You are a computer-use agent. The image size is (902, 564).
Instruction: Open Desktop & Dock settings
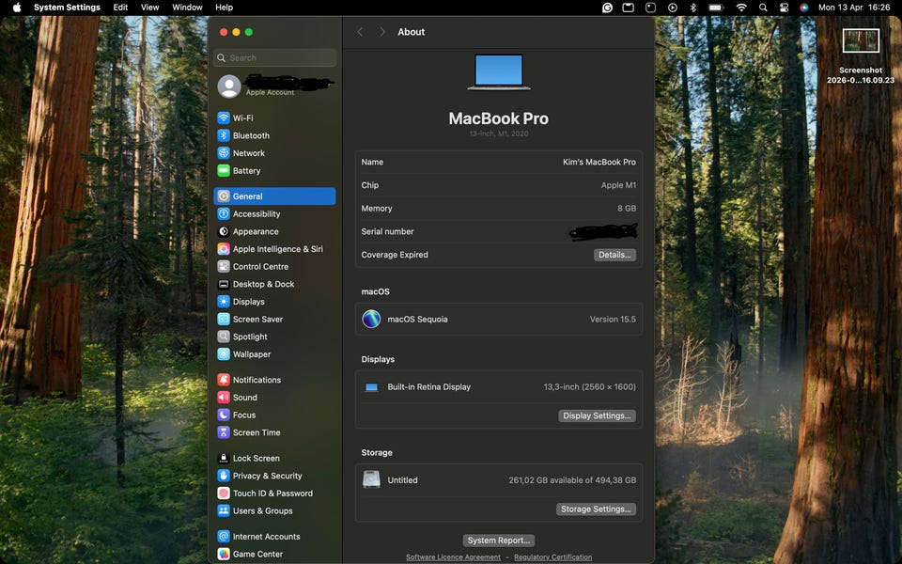tap(274, 284)
